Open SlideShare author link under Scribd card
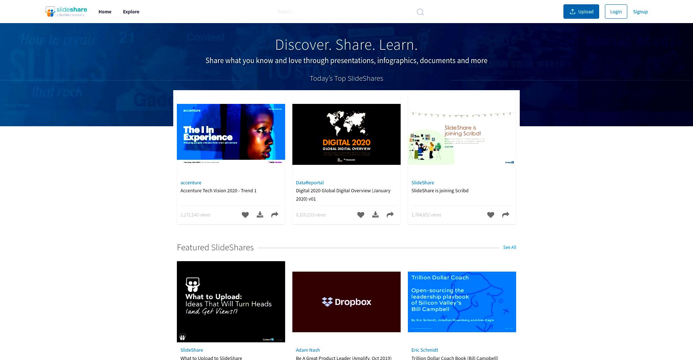 pyautogui.click(x=423, y=183)
